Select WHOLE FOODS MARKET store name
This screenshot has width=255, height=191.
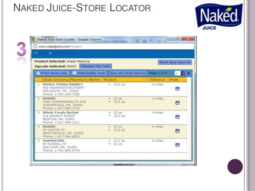click(x=63, y=85)
